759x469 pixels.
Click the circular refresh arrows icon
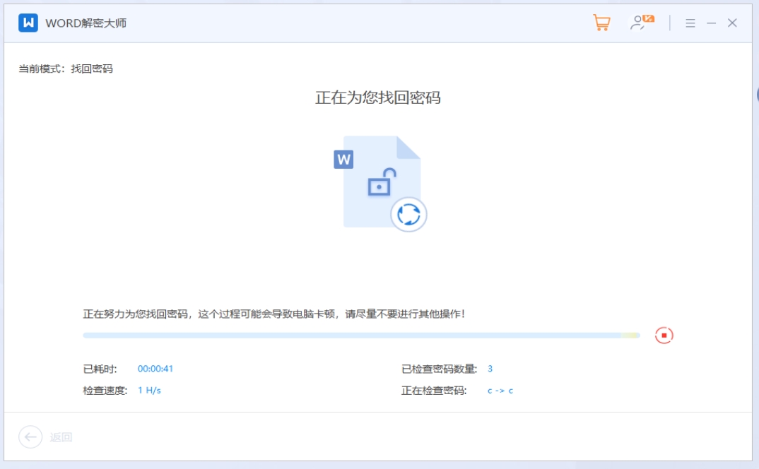[408, 214]
